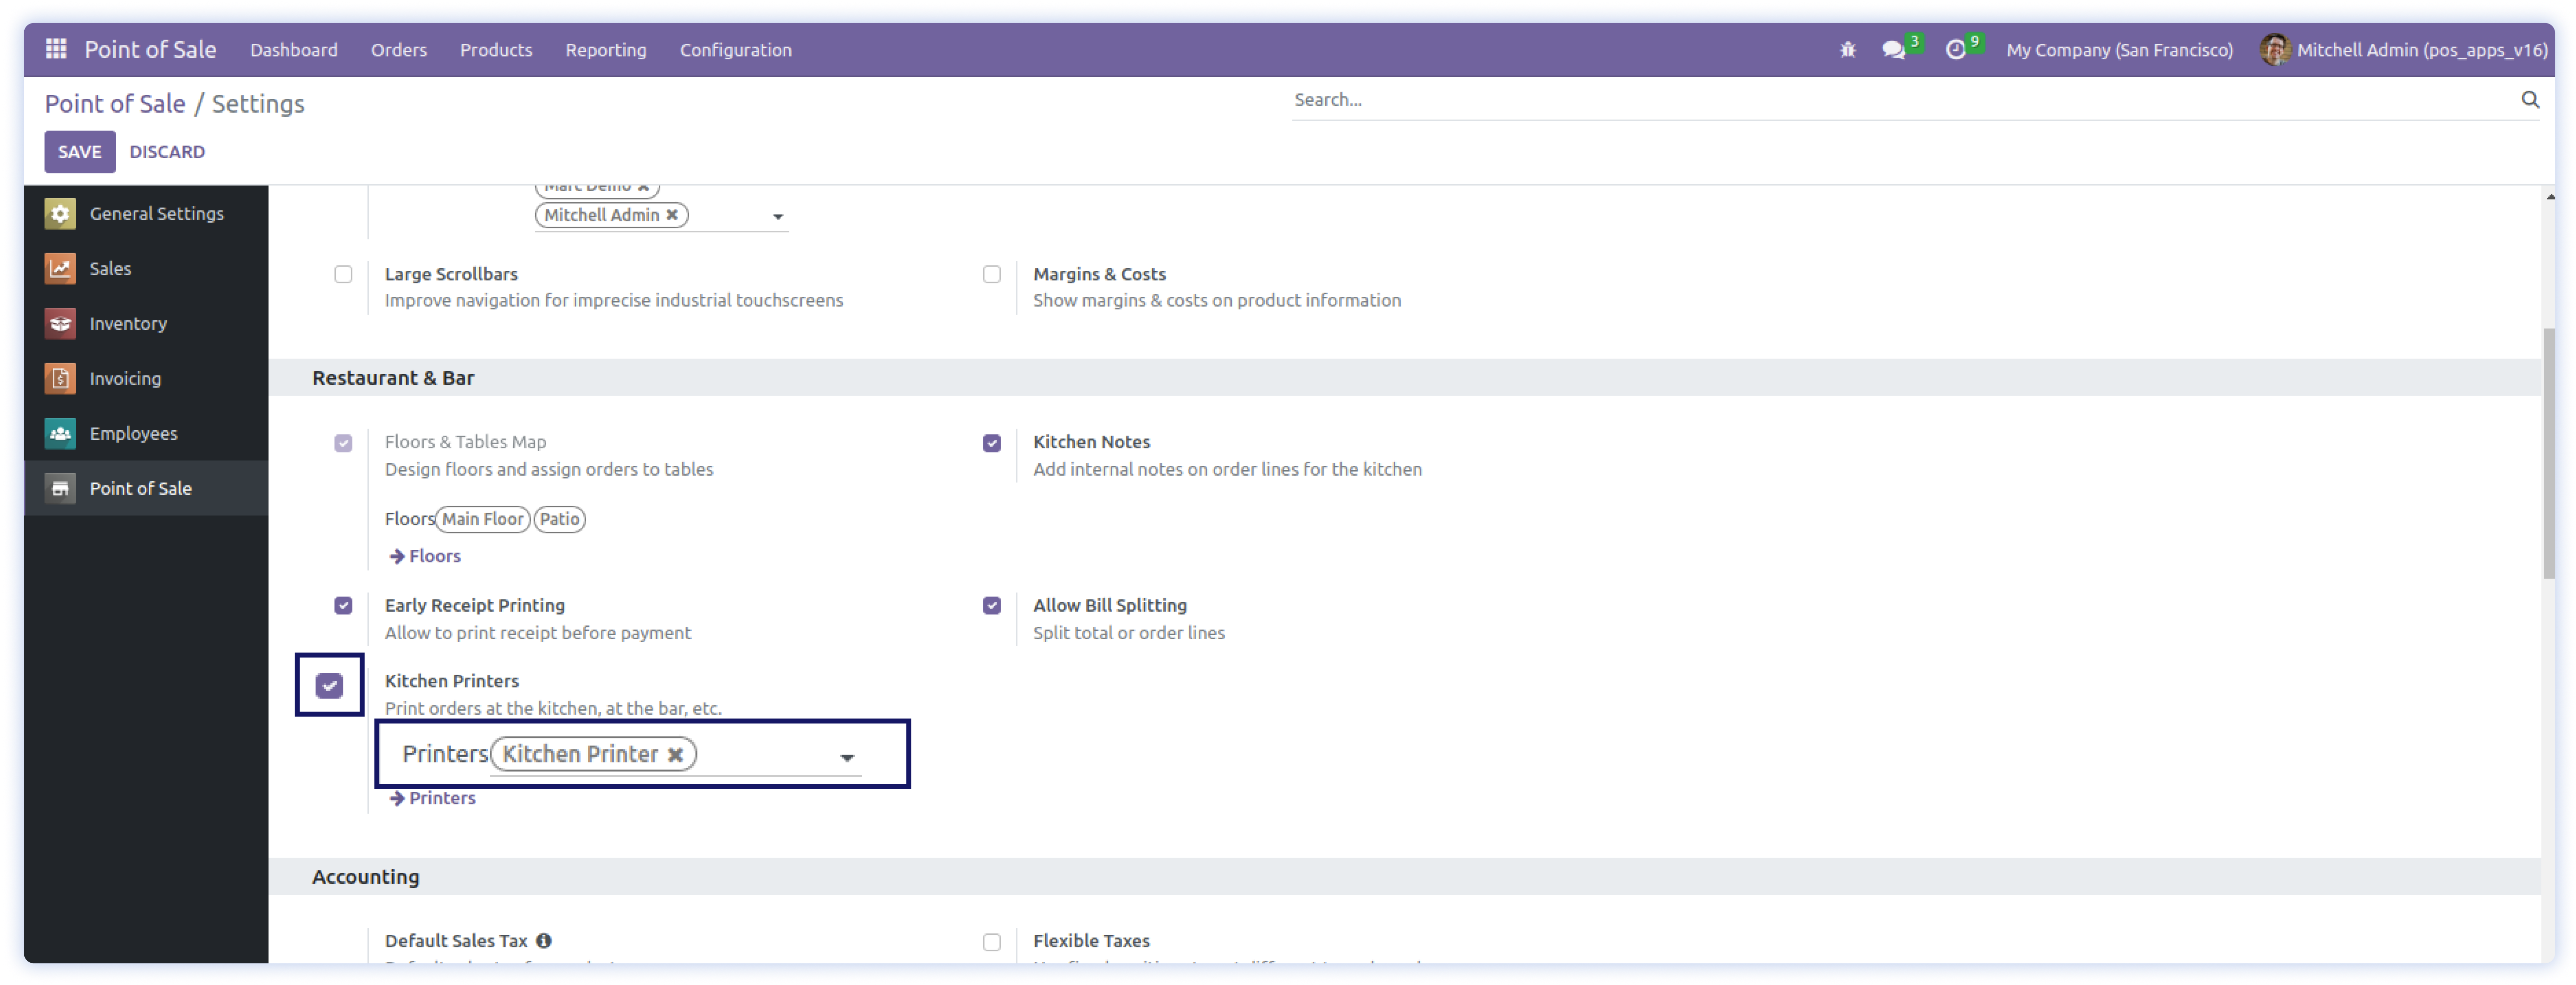Select General Settings in the sidebar
The width and height of the screenshot is (2576, 985).
pyautogui.click(x=146, y=213)
